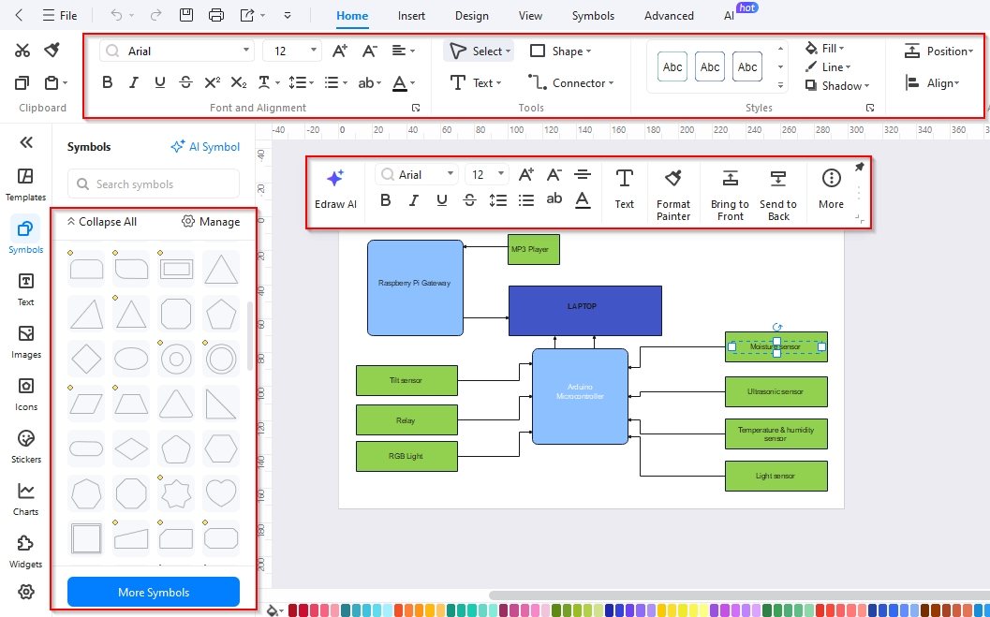This screenshot has width=990, height=617.
Task: Activate the ribbon Format Painter brush
Action: (52, 50)
